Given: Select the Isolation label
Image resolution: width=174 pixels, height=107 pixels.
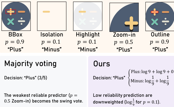Looking at the screenshot, I should point(52,34).
